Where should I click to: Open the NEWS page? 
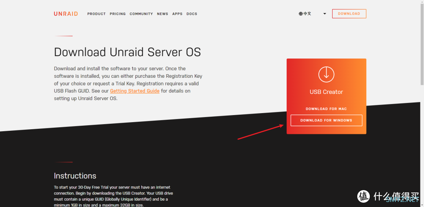pos(163,14)
